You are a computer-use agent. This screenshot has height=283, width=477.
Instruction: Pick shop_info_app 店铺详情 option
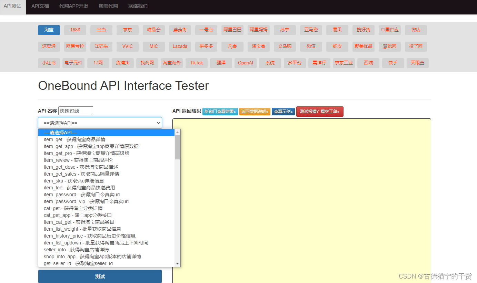coord(106,256)
